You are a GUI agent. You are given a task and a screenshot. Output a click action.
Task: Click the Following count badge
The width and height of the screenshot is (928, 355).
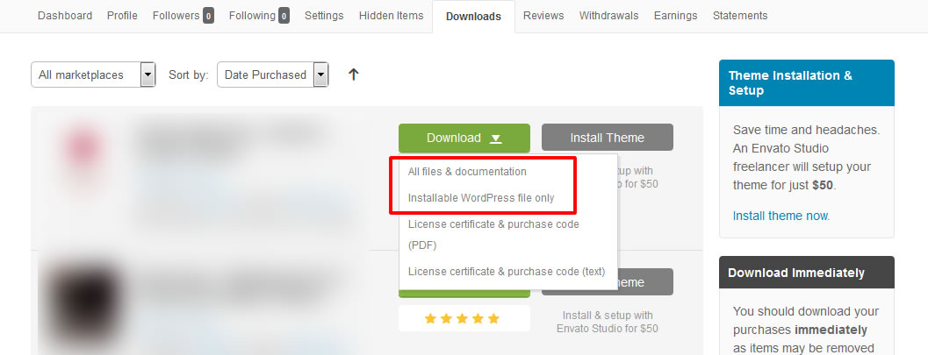coord(284,16)
